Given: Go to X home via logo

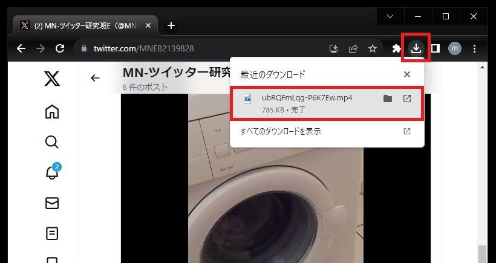Looking at the screenshot, I should pos(52,79).
